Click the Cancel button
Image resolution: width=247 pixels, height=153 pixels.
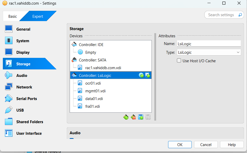(206, 145)
